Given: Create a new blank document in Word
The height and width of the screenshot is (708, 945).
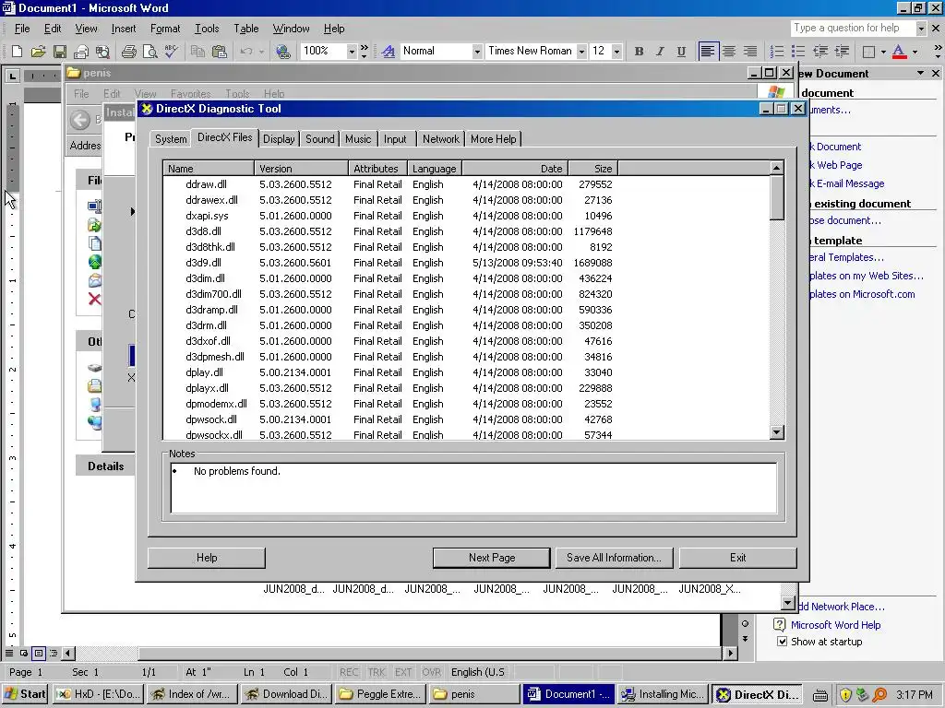Looking at the screenshot, I should click(x=17, y=52).
